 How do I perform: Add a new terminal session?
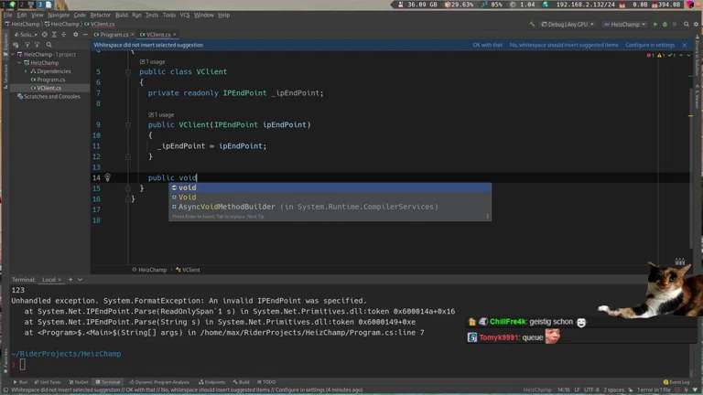[70, 280]
